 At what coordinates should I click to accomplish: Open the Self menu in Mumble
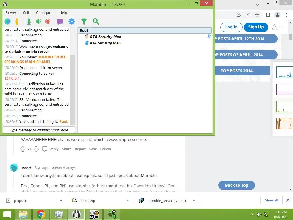(x=26, y=13)
